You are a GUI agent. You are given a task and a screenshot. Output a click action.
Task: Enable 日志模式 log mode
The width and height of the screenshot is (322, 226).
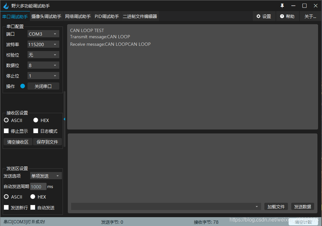35,131
